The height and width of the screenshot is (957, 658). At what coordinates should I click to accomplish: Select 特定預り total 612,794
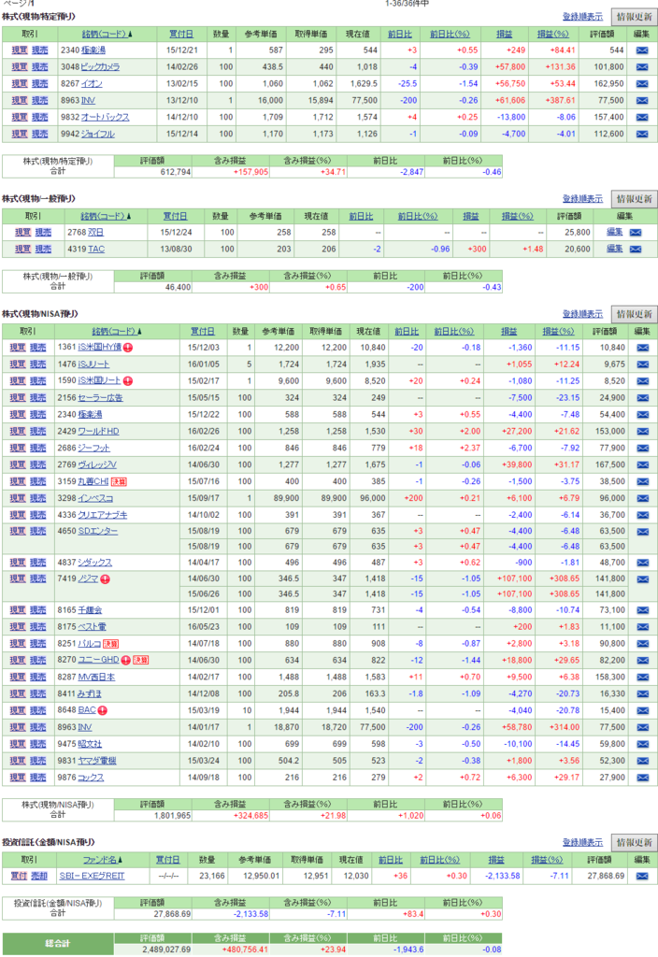pyautogui.click(x=176, y=172)
